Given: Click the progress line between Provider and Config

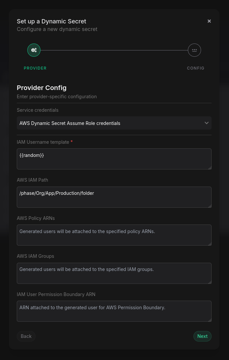Looking at the screenshot, I should point(114,50).
